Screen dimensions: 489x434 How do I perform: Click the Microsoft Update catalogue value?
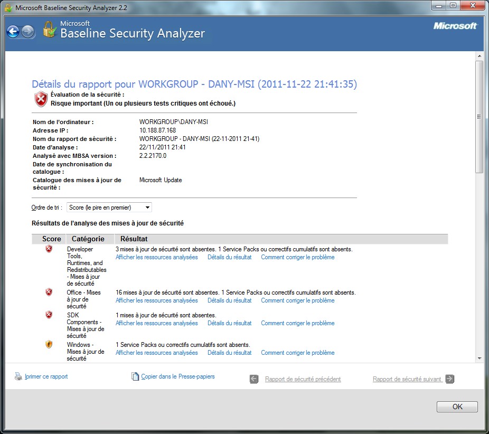click(161, 180)
